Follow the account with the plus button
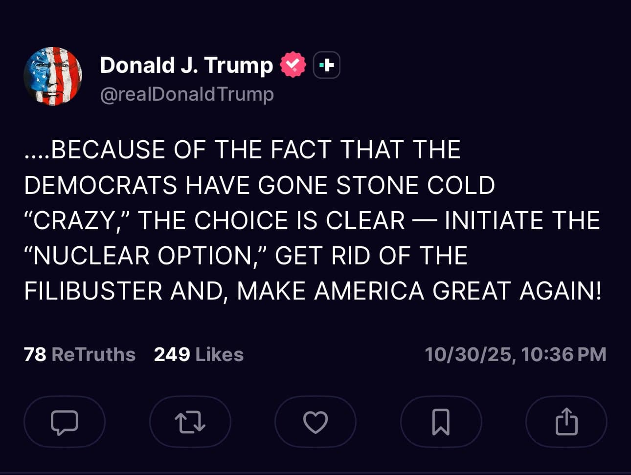The width and height of the screenshot is (631, 475). 326,65
